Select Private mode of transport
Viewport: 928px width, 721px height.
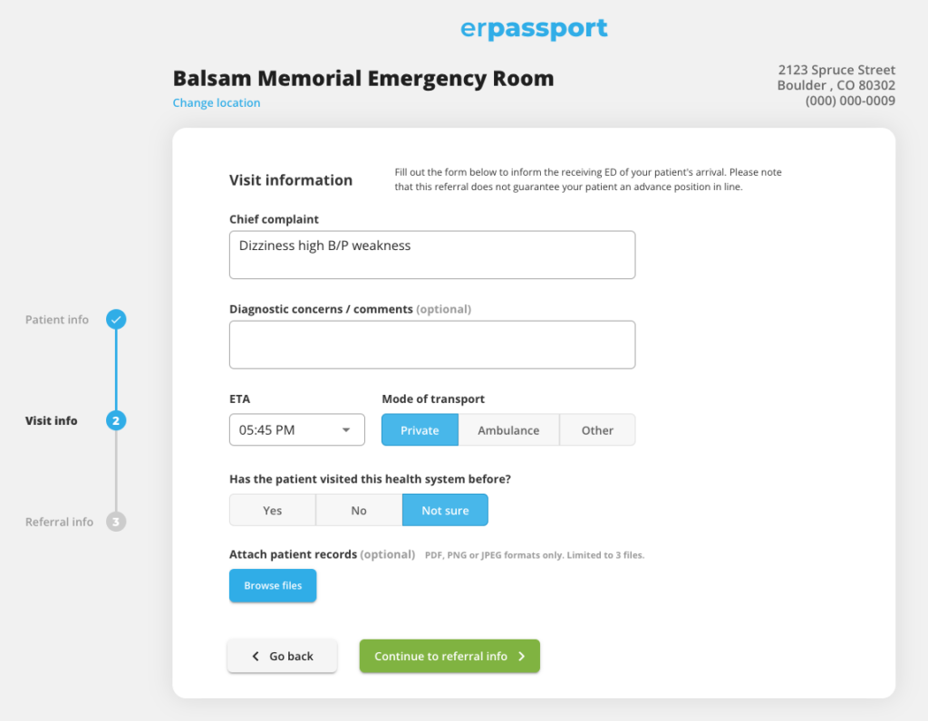tap(420, 430)
